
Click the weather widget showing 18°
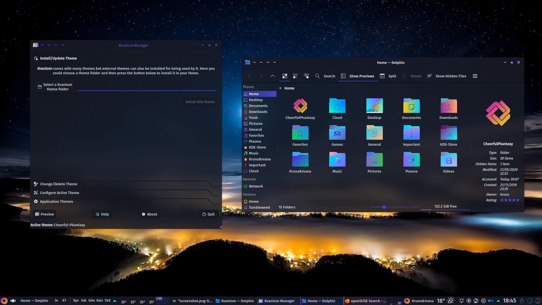pyautogui.click(x=445, y=301)
